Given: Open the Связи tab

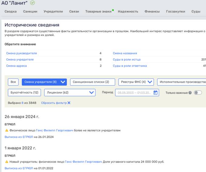Looking at the screenshot, I should pos(74,12).
